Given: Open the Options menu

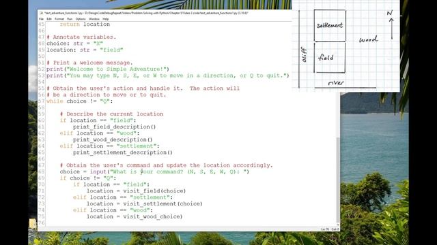Looking at the screenshot, I should [x=81, y=19].
